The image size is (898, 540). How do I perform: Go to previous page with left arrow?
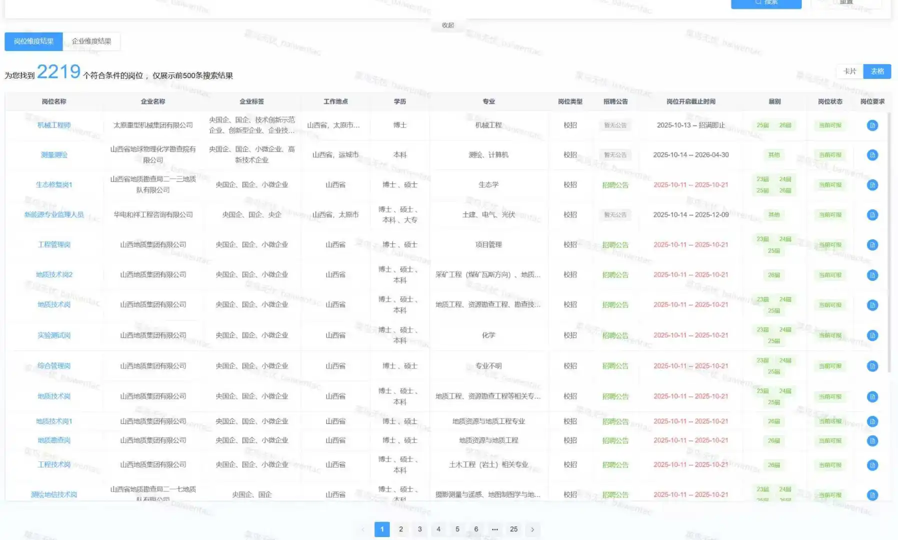(363, 529)
